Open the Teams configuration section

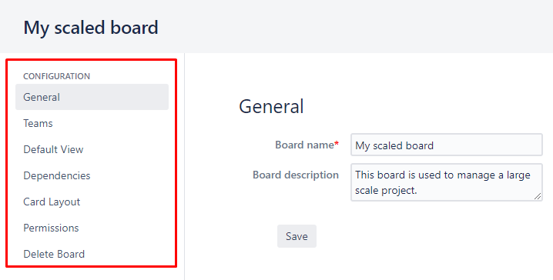pos(38,123)
